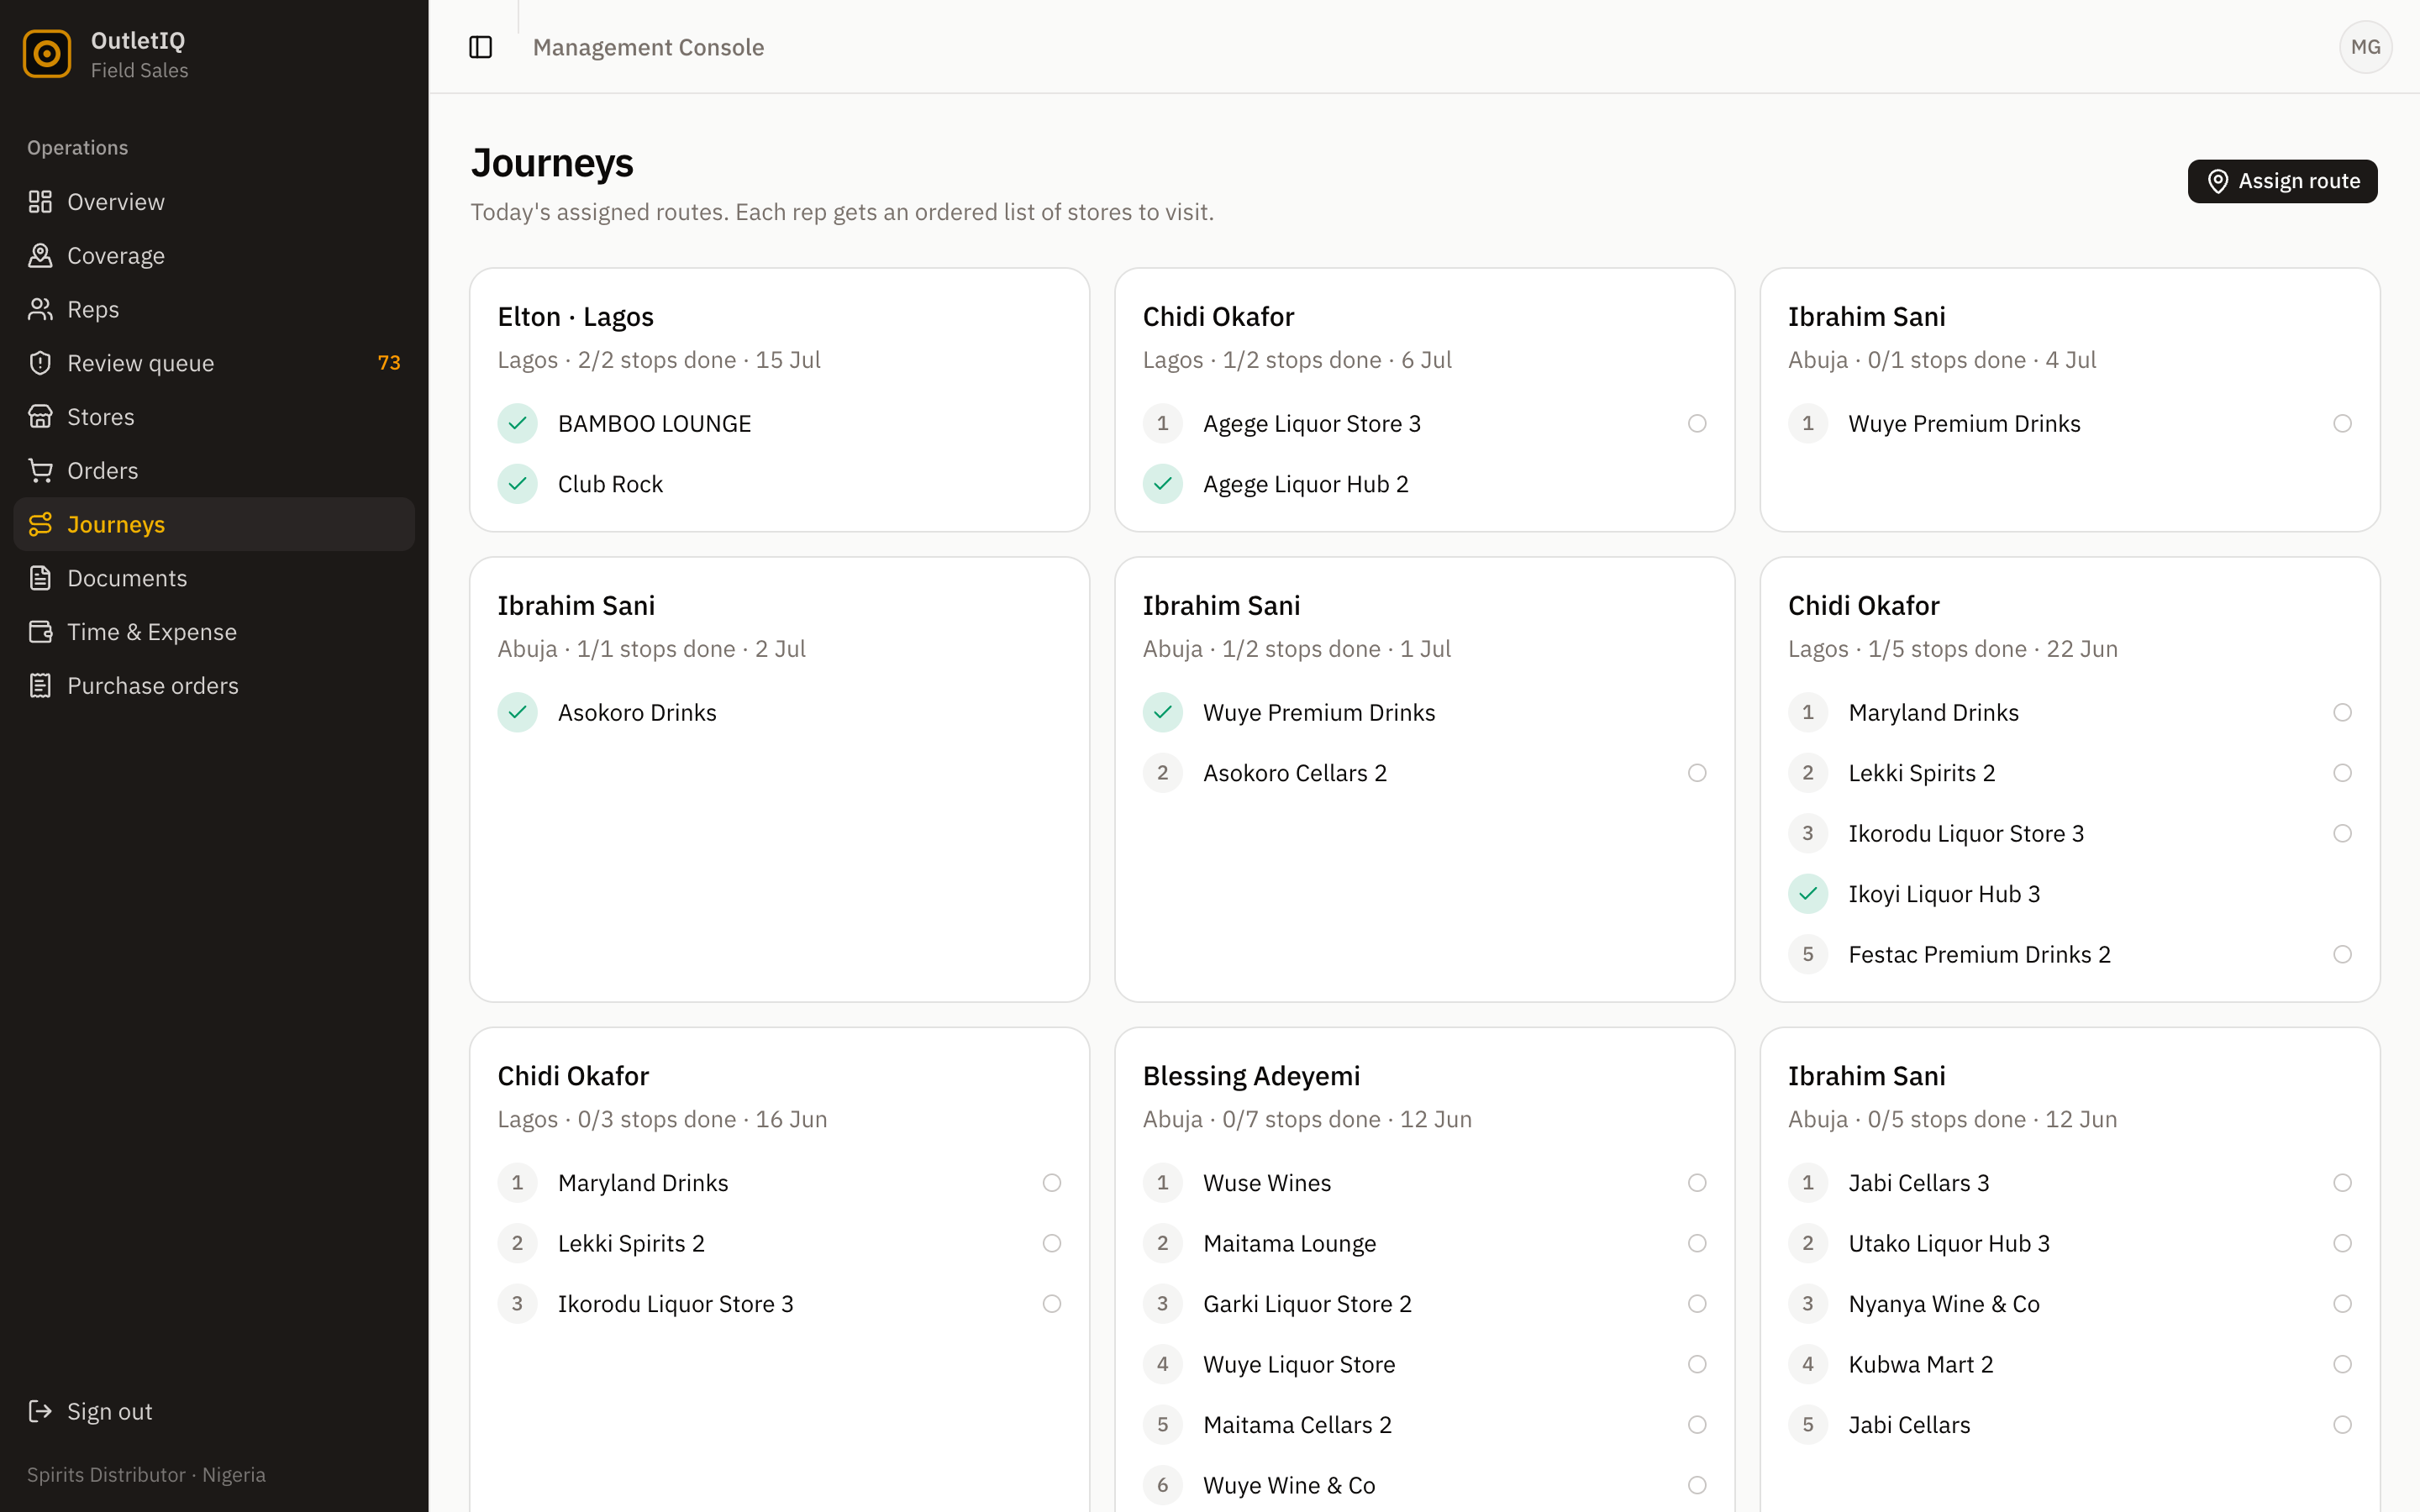Click the green check beside BAMBOO LOUNGE

517,423
